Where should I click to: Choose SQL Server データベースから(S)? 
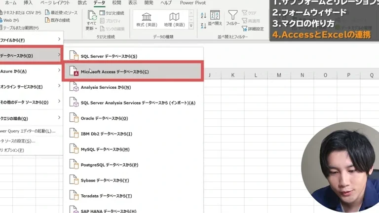[x=133, y=56]
